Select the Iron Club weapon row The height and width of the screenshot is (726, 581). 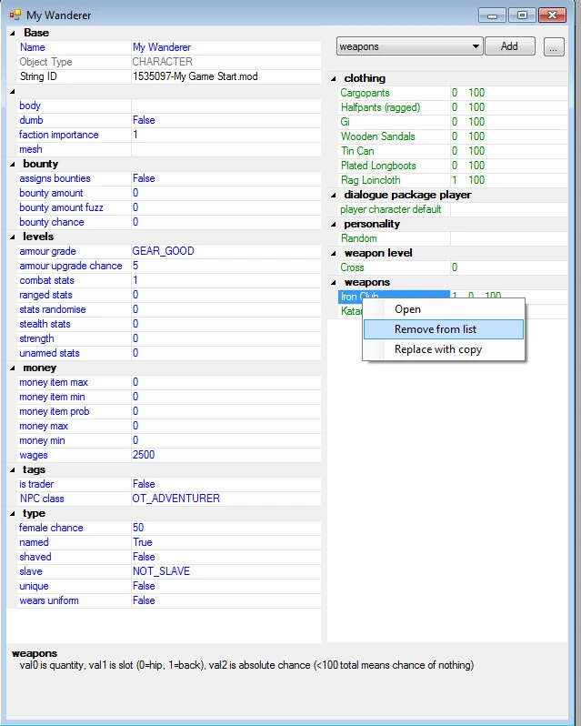coord(394,295)
